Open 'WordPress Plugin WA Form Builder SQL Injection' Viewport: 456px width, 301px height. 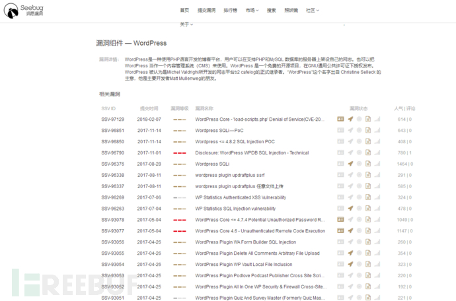245,242
